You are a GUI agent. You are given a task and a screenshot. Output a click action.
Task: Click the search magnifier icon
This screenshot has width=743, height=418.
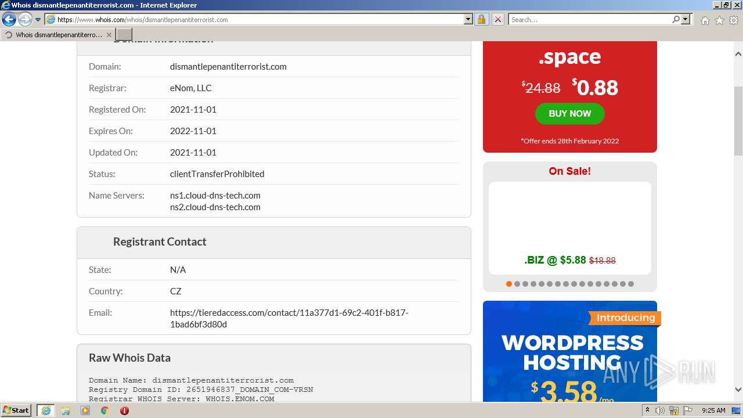click(676, 20)
